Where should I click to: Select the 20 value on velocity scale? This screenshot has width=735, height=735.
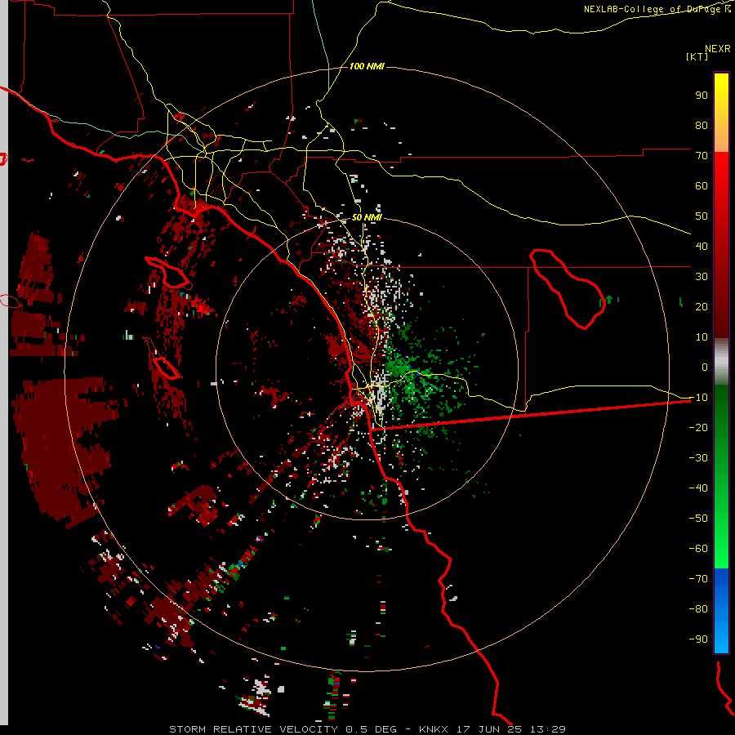pyautogui.click(x=702, y=307)
